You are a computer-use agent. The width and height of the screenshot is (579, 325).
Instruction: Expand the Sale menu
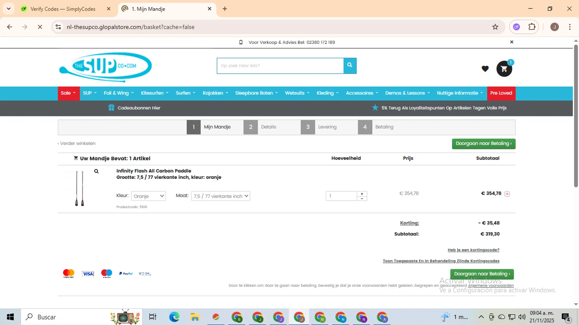point(68,93)
